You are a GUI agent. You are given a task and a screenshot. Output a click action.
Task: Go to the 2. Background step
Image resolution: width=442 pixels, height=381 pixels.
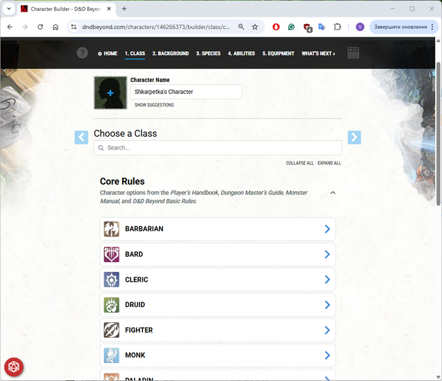[x=170, y=54]
